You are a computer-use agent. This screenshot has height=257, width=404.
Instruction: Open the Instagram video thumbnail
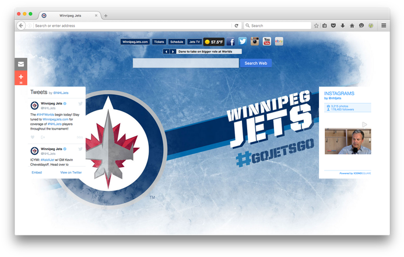coord(348,141)
